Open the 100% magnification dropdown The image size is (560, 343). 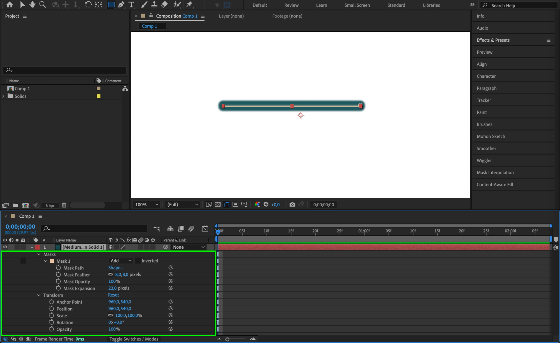coord(147,205)
